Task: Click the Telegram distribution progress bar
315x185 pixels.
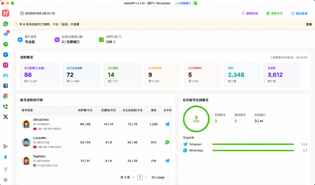Action: (253, 144)
